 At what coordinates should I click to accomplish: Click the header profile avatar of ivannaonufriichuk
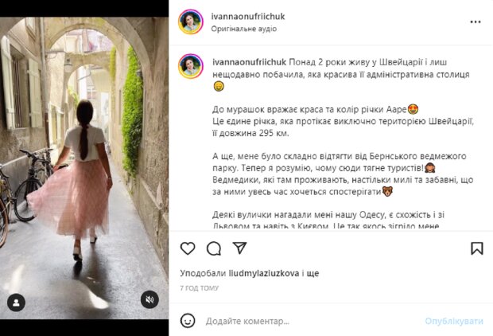coord(191,21)
